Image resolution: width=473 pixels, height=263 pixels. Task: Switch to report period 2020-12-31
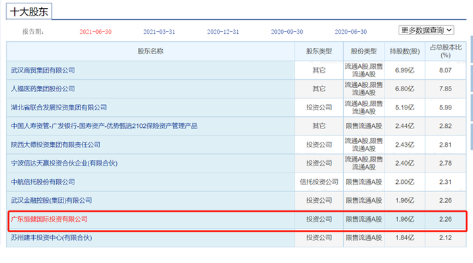(223, 32)
